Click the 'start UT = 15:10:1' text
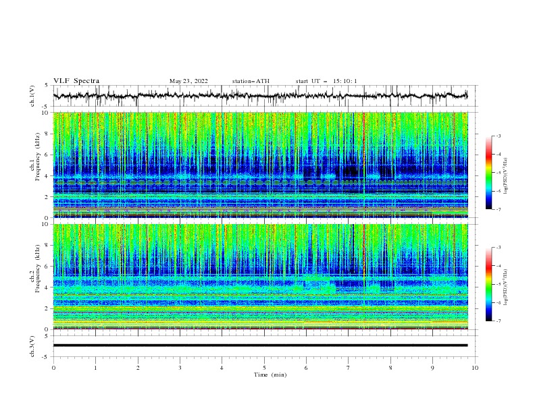 326,81
